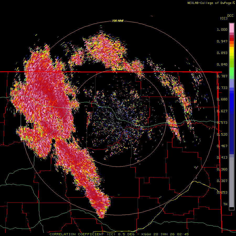Click the 0.253 scale value
The height and width of the screenshot is (236, 236).
222,192
